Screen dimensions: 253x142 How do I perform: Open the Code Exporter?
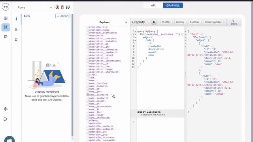tap(213, 22)
